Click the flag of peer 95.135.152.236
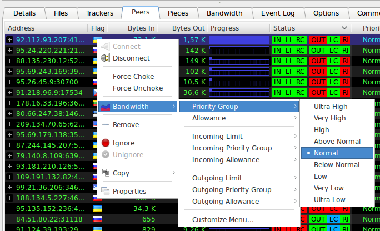Image resolution: width=380 pixels, height=231 pixels. (x=98, y=208)
